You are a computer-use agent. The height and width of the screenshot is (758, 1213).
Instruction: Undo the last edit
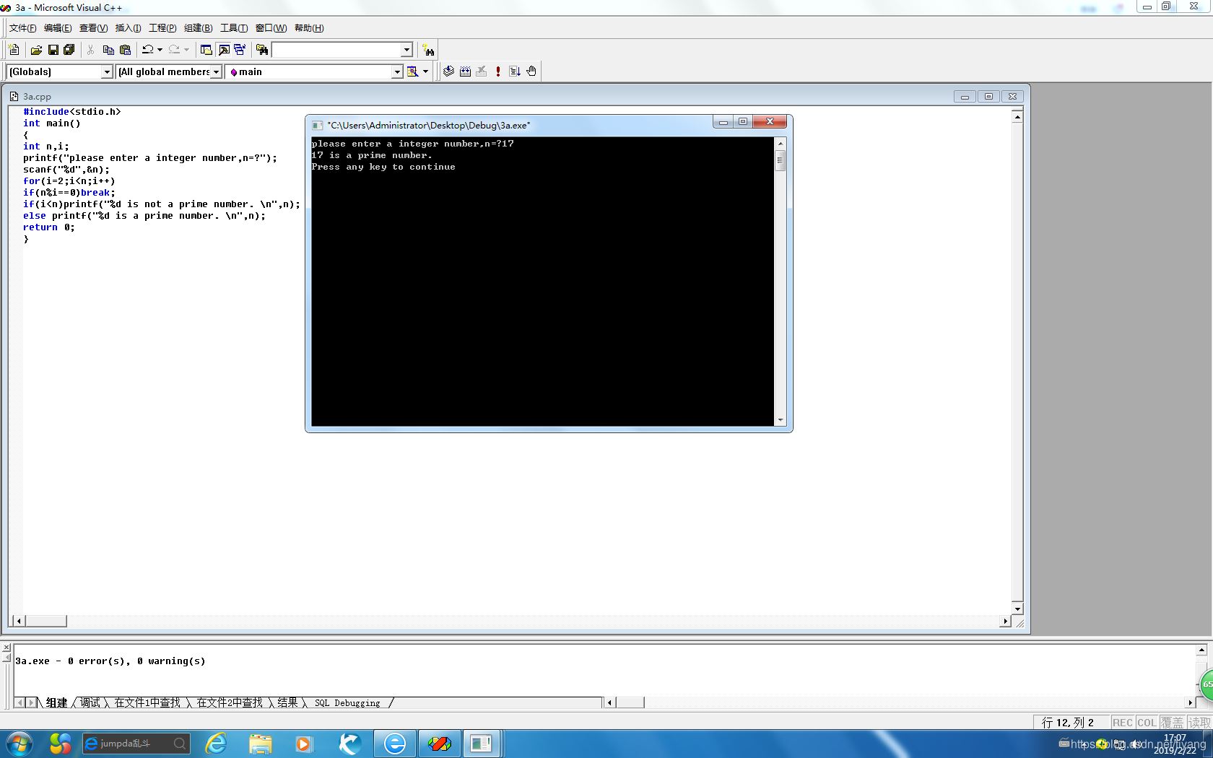click(148, 50)
